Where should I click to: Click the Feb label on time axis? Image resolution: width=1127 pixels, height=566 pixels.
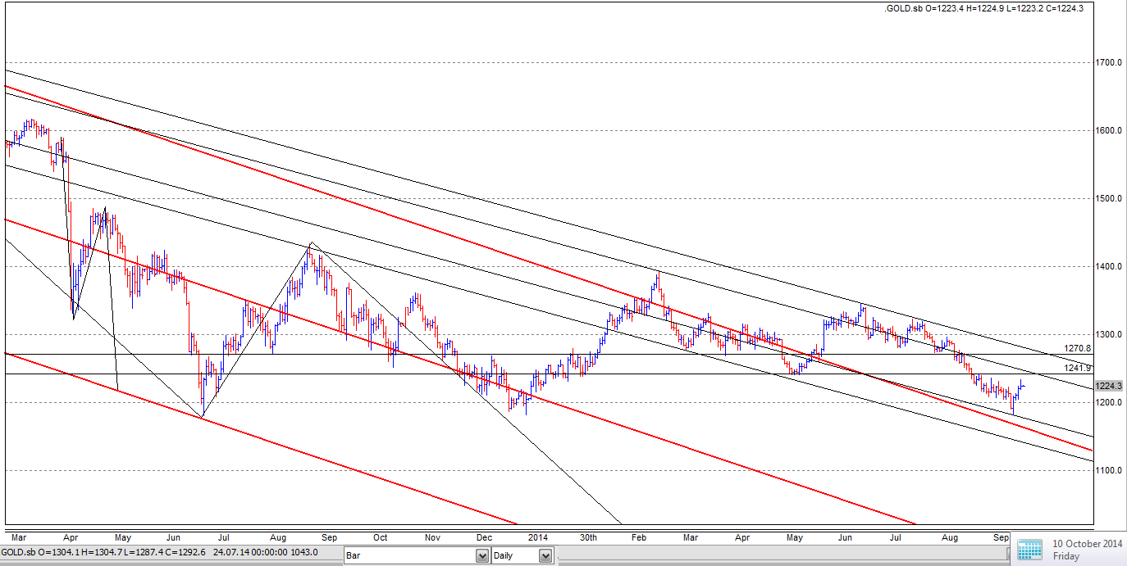pyautogui.click(x=640, y=537)
